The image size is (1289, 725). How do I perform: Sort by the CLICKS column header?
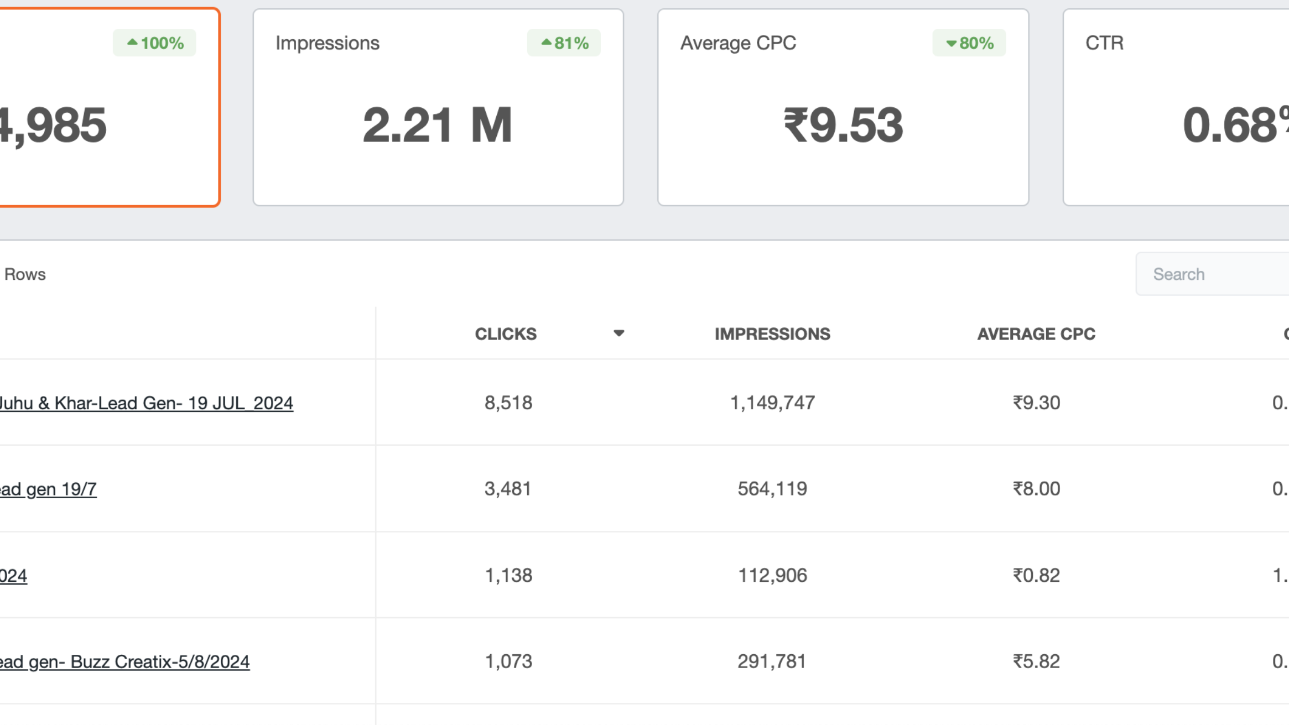506,333
